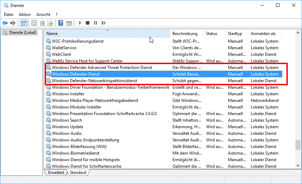Viewport: 302px width, 184px height.
Task: Click the Refresh toolbar icon
Action: [42, 23]
